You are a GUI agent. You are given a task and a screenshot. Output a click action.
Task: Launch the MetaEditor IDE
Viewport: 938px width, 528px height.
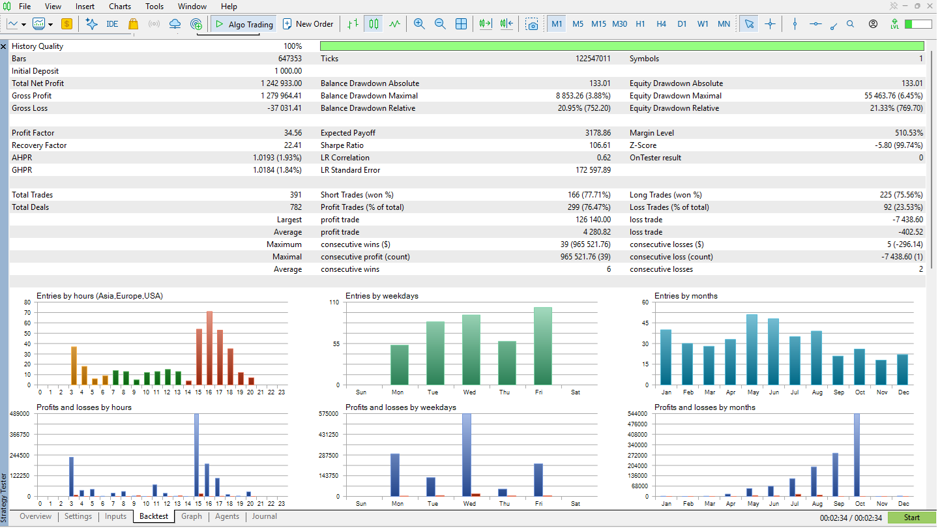point(112,24)
